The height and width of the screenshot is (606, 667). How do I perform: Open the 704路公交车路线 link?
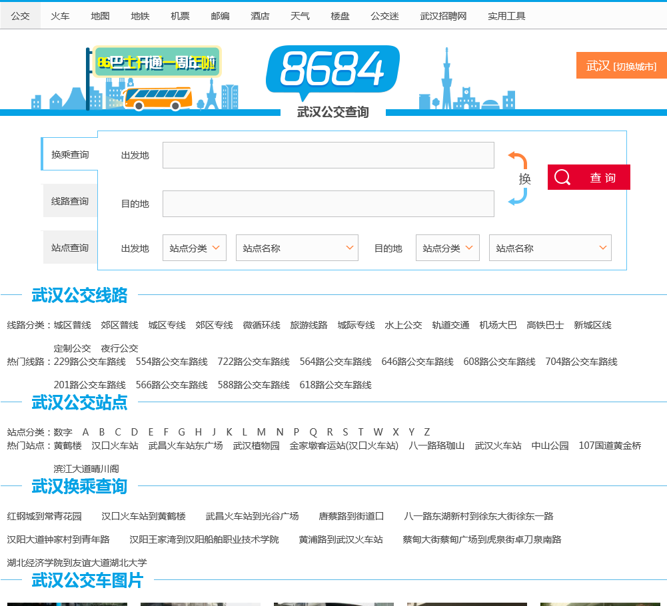coord(582,362)
